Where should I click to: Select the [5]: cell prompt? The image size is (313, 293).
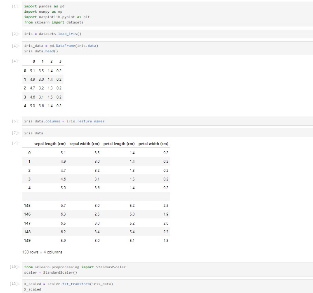[16, 121]
